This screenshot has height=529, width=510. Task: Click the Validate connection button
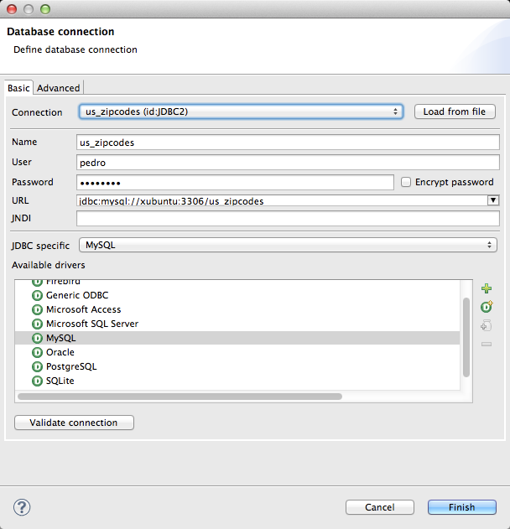click(74, 423)
